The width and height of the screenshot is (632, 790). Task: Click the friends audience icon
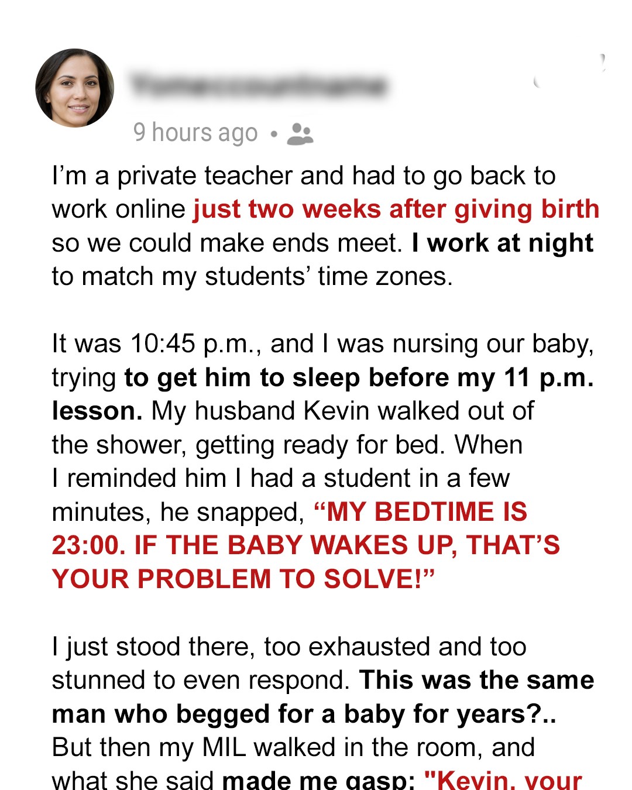[x=300, y=134]
